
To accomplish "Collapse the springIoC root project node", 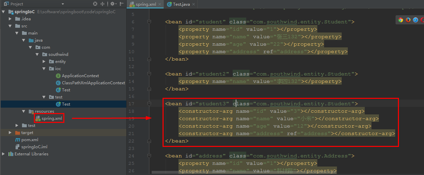I will coord(3,12).
